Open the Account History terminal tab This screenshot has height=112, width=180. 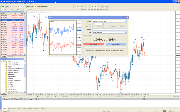point(12,108)
